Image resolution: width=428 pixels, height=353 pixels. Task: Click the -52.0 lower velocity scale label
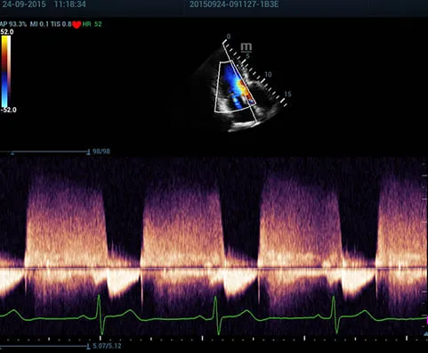point(8,110)
